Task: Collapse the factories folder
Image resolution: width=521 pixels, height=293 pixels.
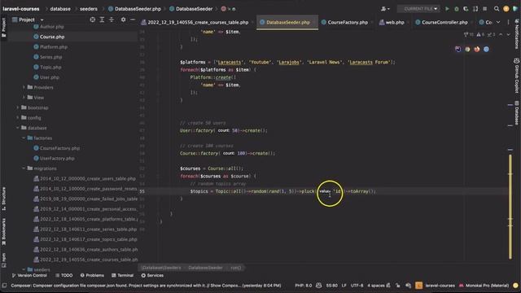Action: (24, 138)
